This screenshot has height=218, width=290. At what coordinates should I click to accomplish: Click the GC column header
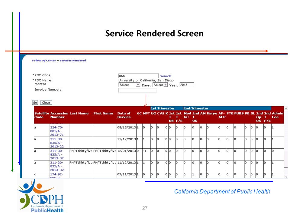139,113
